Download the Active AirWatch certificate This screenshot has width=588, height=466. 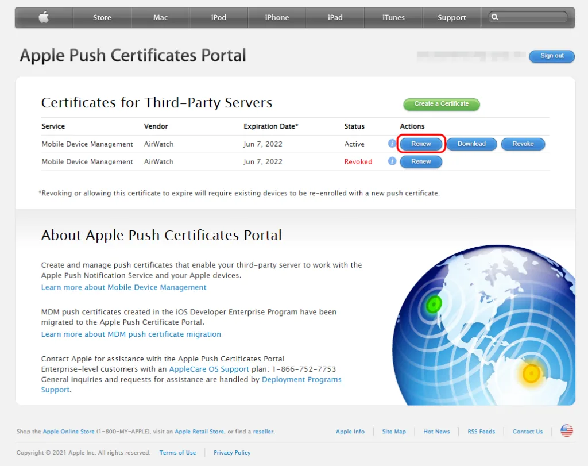point(472,144)
